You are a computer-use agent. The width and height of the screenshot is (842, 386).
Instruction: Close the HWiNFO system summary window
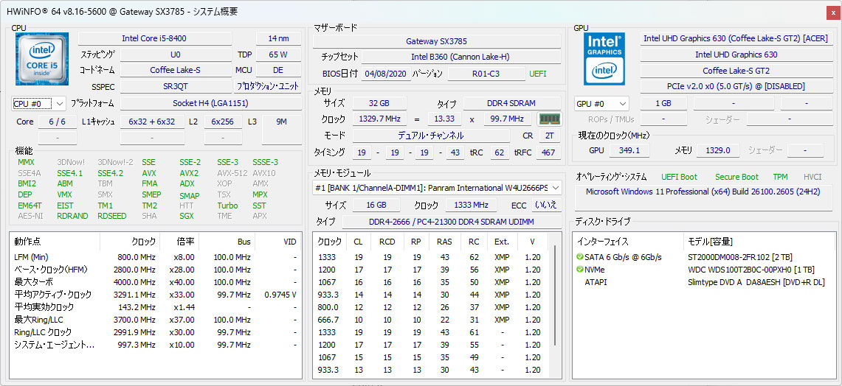[x=833, y=11]
